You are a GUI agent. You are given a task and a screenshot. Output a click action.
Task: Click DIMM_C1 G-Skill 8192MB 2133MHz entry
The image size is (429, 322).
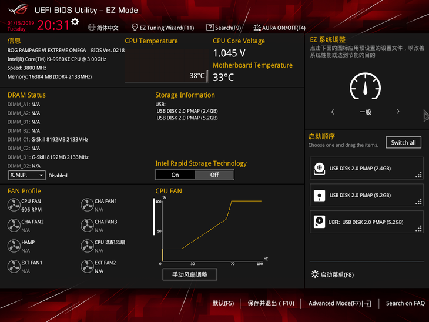click(x=48, y=139)
